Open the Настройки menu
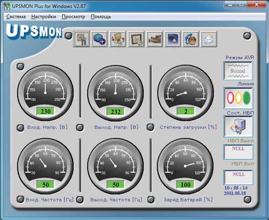 coord(44,17)
